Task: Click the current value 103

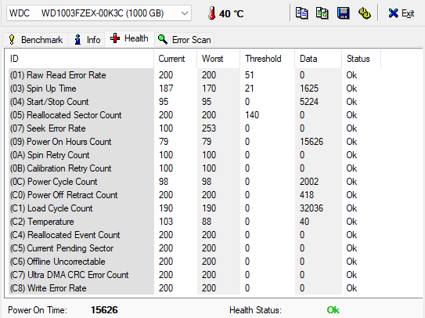Action: pyautogui.click(x=166, y=222)
